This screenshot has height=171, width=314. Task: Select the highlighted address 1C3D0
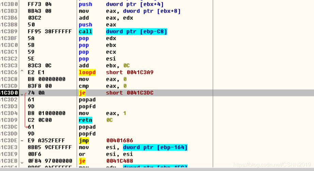(x=9, y=93)
